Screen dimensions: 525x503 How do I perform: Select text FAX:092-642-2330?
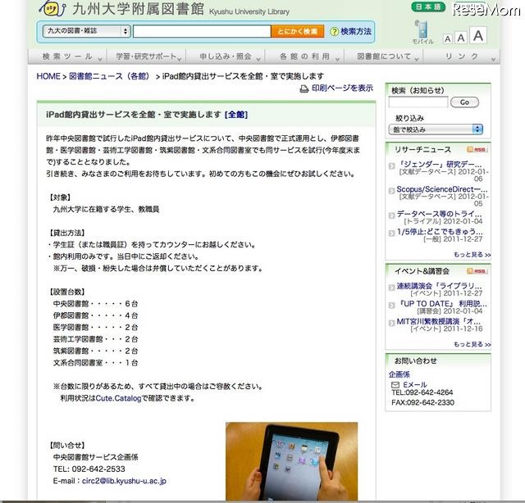click(422, 402)
